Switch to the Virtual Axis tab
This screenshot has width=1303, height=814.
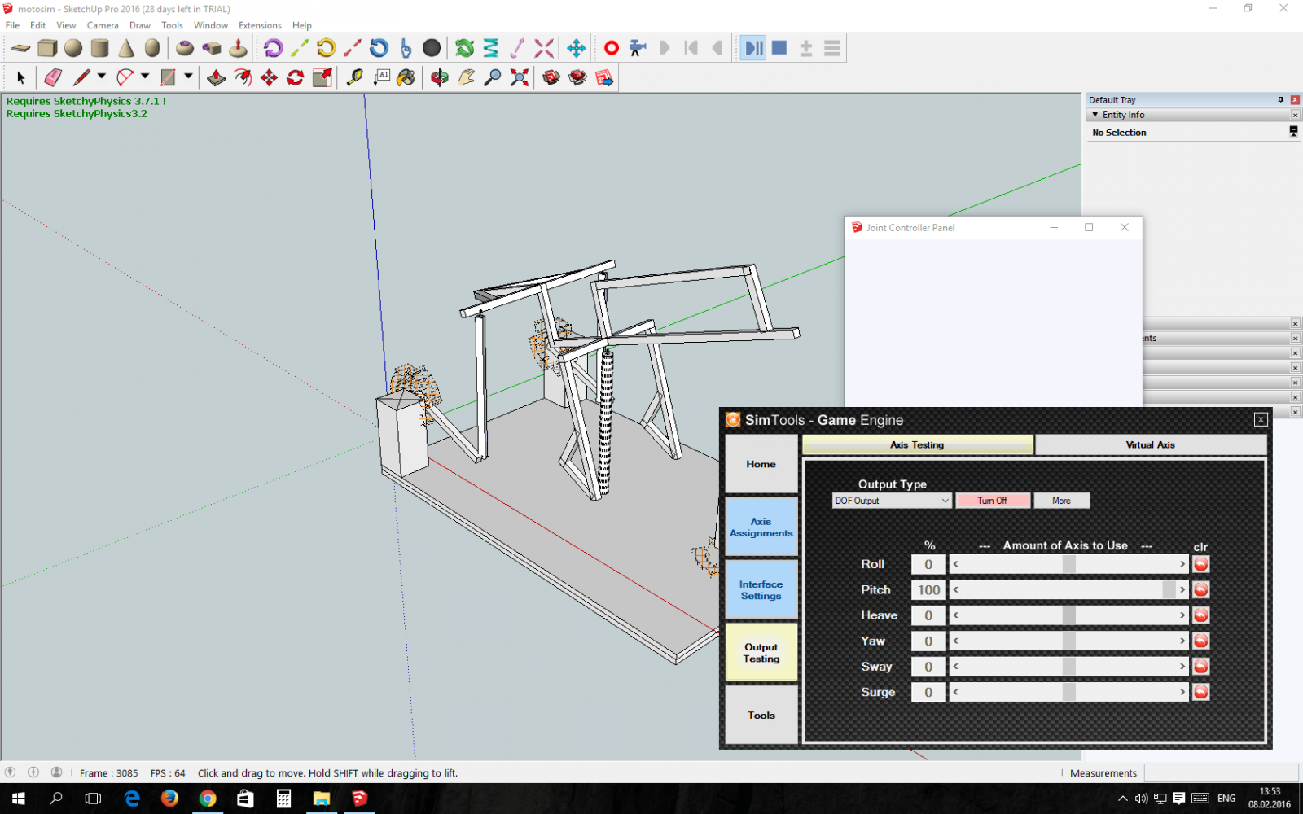[1150, 444]
